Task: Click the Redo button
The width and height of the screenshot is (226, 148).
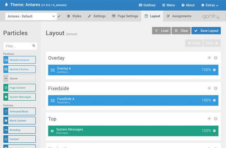Action: coord(212,43)
